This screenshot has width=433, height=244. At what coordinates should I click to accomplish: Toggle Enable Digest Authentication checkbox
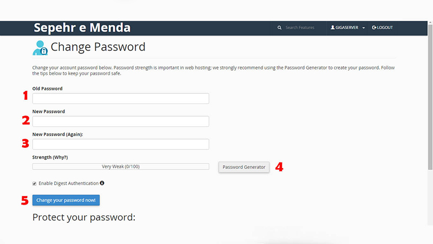pyautogui.click(x=34, y=184)
